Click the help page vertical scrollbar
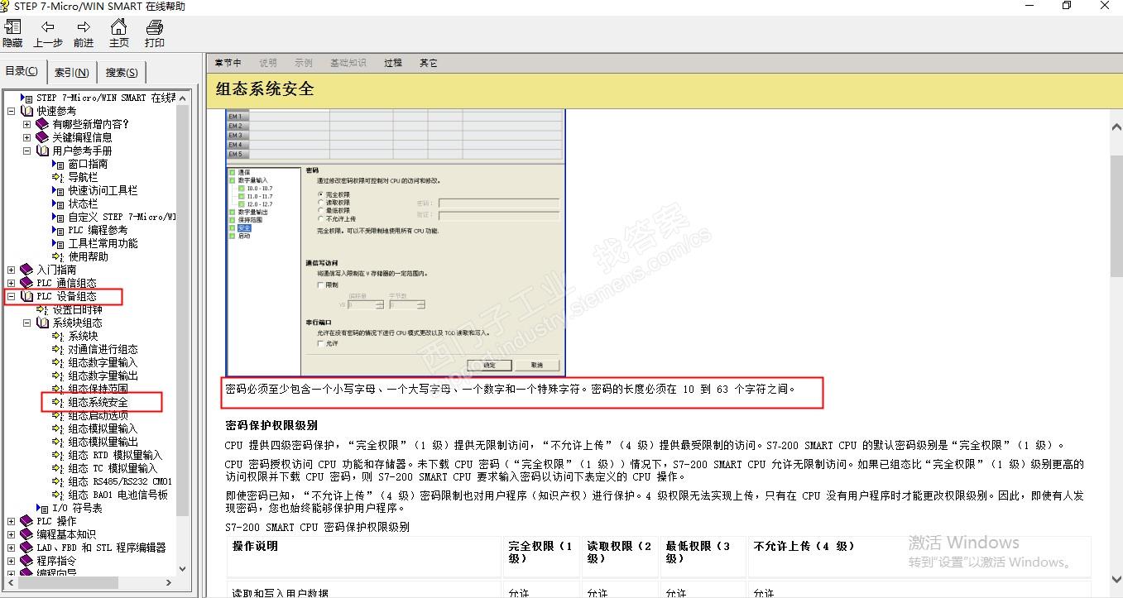This screenshot has width=1123, height=598. click(1116, 353)
